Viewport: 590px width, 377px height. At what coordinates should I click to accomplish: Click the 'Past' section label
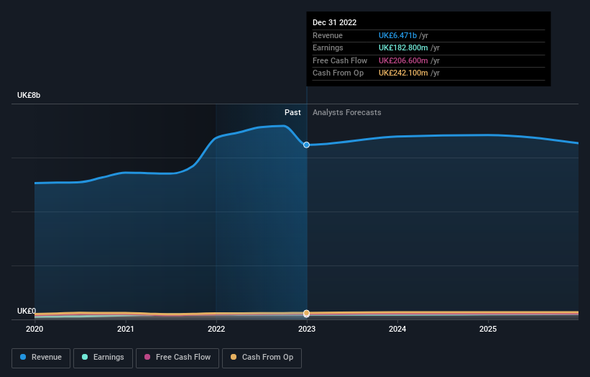(x=292, y=113)
